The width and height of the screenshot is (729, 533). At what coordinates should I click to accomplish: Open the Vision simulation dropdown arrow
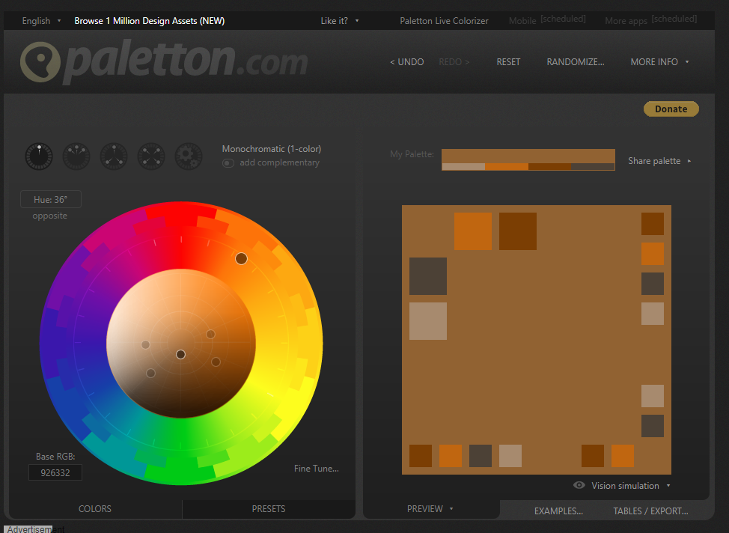(668, 486)
